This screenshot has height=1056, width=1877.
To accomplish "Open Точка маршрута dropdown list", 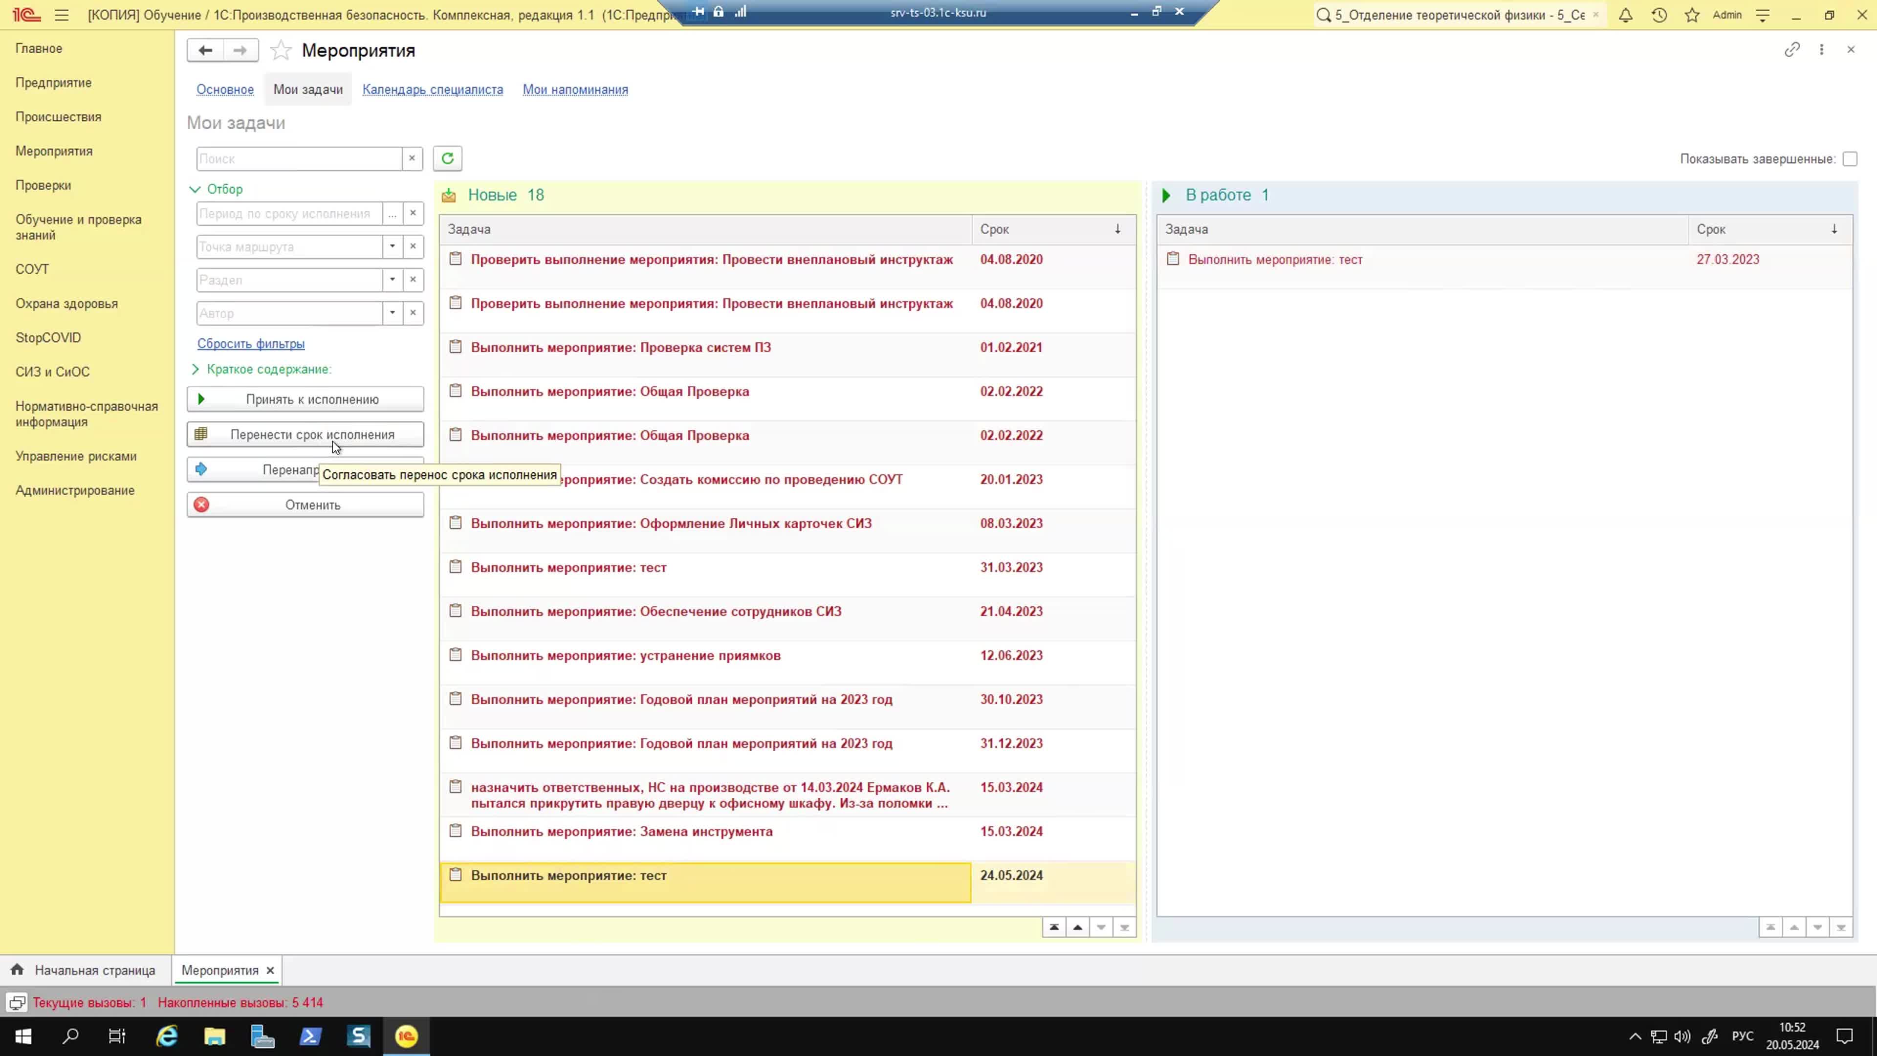I will click(x=392, y=246).
